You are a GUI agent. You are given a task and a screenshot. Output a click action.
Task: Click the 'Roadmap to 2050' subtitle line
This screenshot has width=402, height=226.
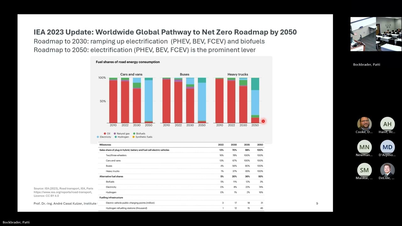tap(144, 50)
